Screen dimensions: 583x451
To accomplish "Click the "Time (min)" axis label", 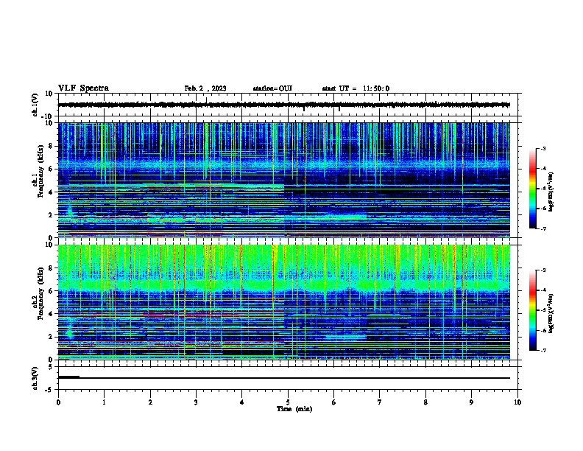I will coord(294,409).
